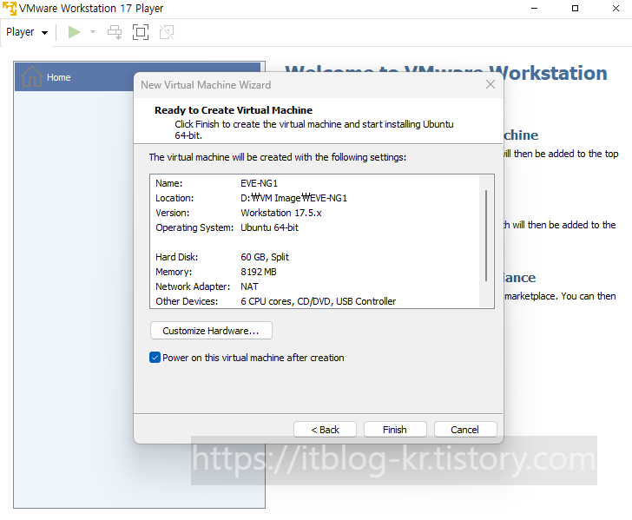
Task: Click memory value 8192 MB
Action: (259, 272)
